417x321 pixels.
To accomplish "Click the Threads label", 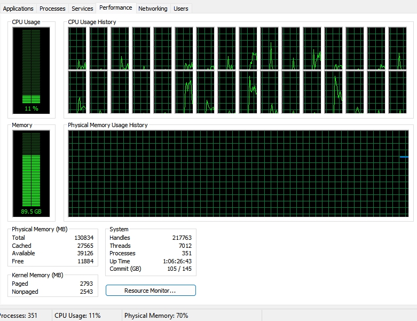I will coord(120,246).
